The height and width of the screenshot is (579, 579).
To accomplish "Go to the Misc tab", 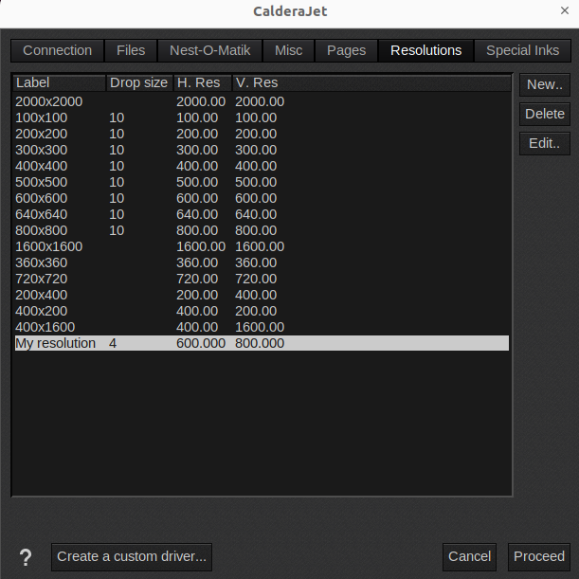I will tap(288, 50).
